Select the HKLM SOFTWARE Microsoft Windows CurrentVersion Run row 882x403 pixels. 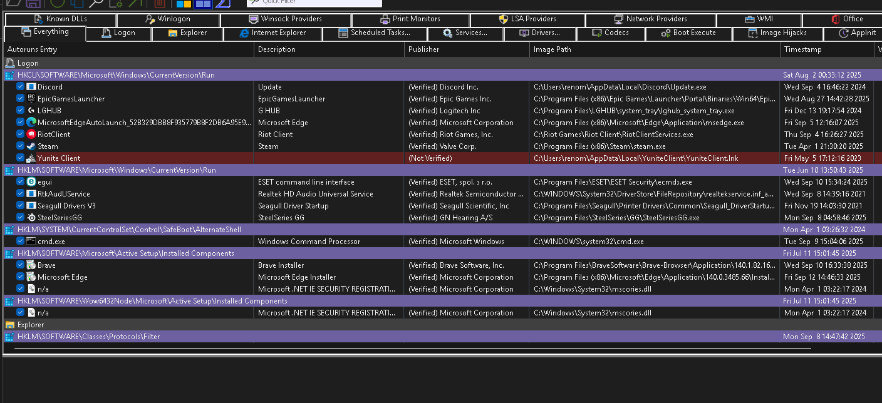coord(441,170)
